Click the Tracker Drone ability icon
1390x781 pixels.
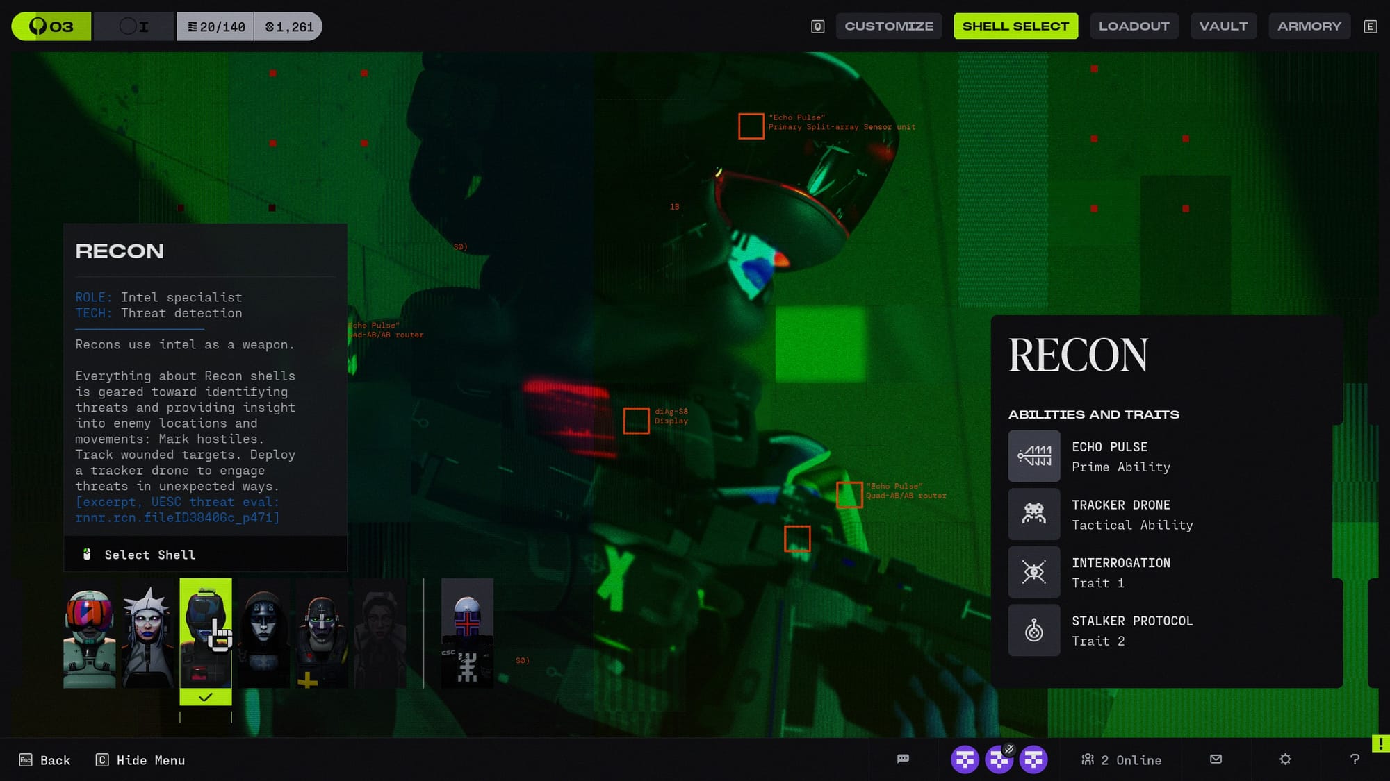click(x=1033, y=514)
